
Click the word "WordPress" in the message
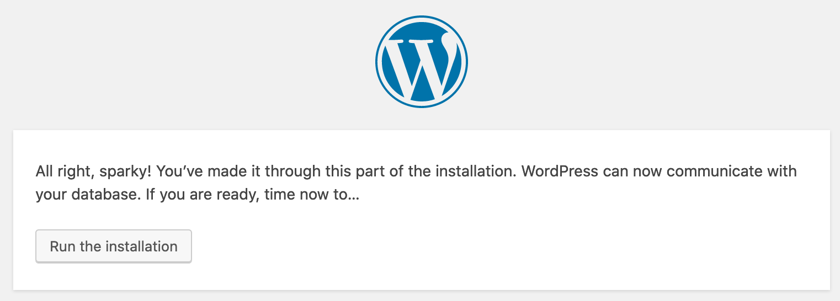(x=560, y=171)
